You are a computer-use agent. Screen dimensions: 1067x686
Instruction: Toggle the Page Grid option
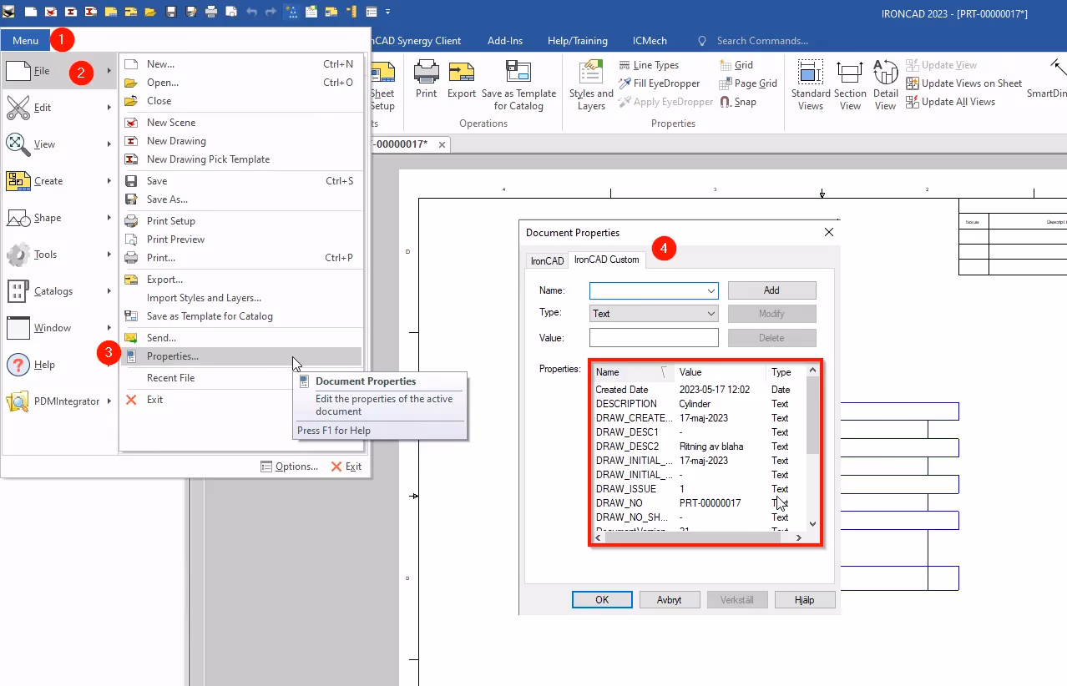coord(747,83)
